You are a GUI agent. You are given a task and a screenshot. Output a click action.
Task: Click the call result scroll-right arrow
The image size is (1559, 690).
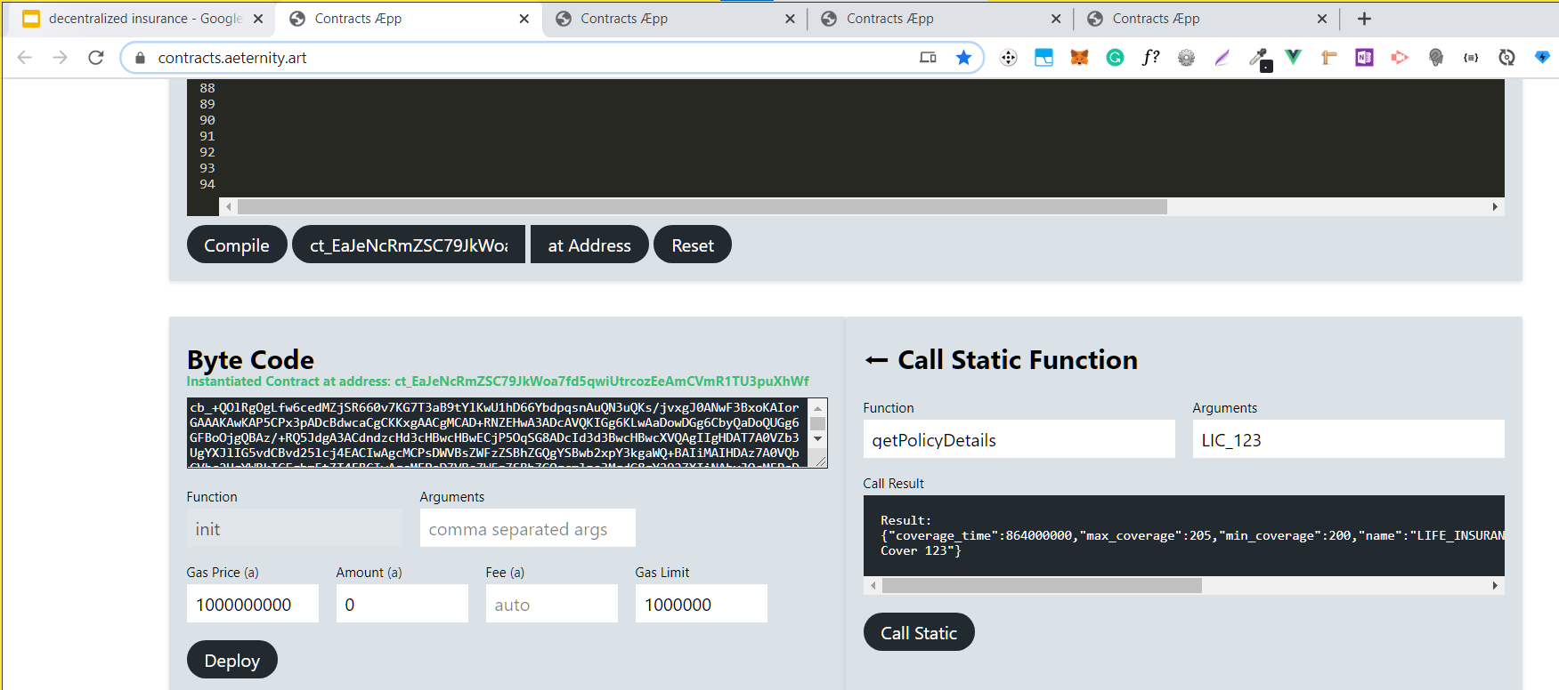click(x=1495, y=585)
